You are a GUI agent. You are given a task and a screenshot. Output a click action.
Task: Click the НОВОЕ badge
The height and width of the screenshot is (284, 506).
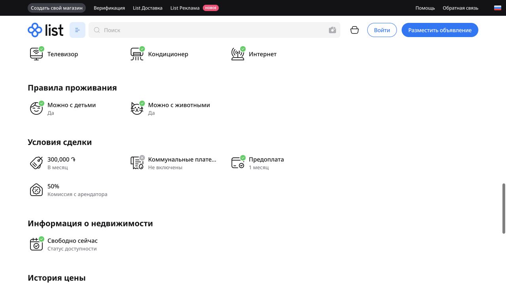click(211, 8)
